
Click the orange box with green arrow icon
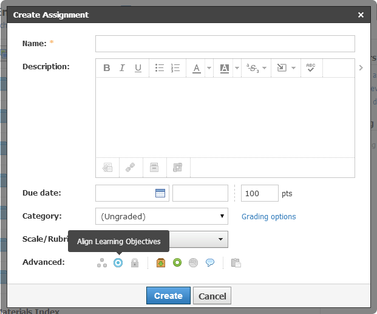(x=161, y=263)
